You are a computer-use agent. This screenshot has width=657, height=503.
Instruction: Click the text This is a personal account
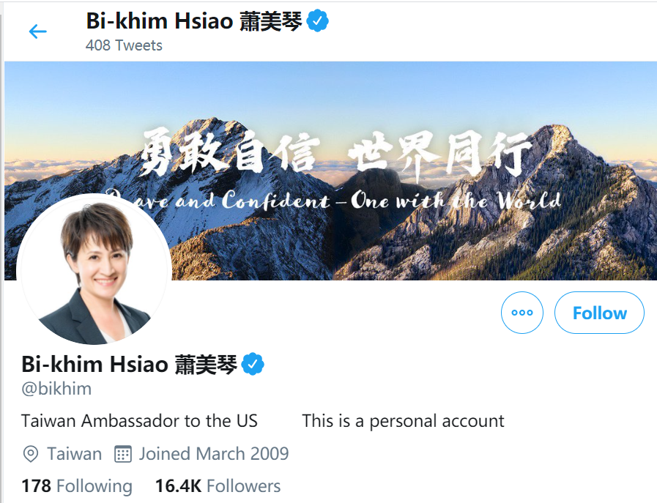click(x=403, y=421)
